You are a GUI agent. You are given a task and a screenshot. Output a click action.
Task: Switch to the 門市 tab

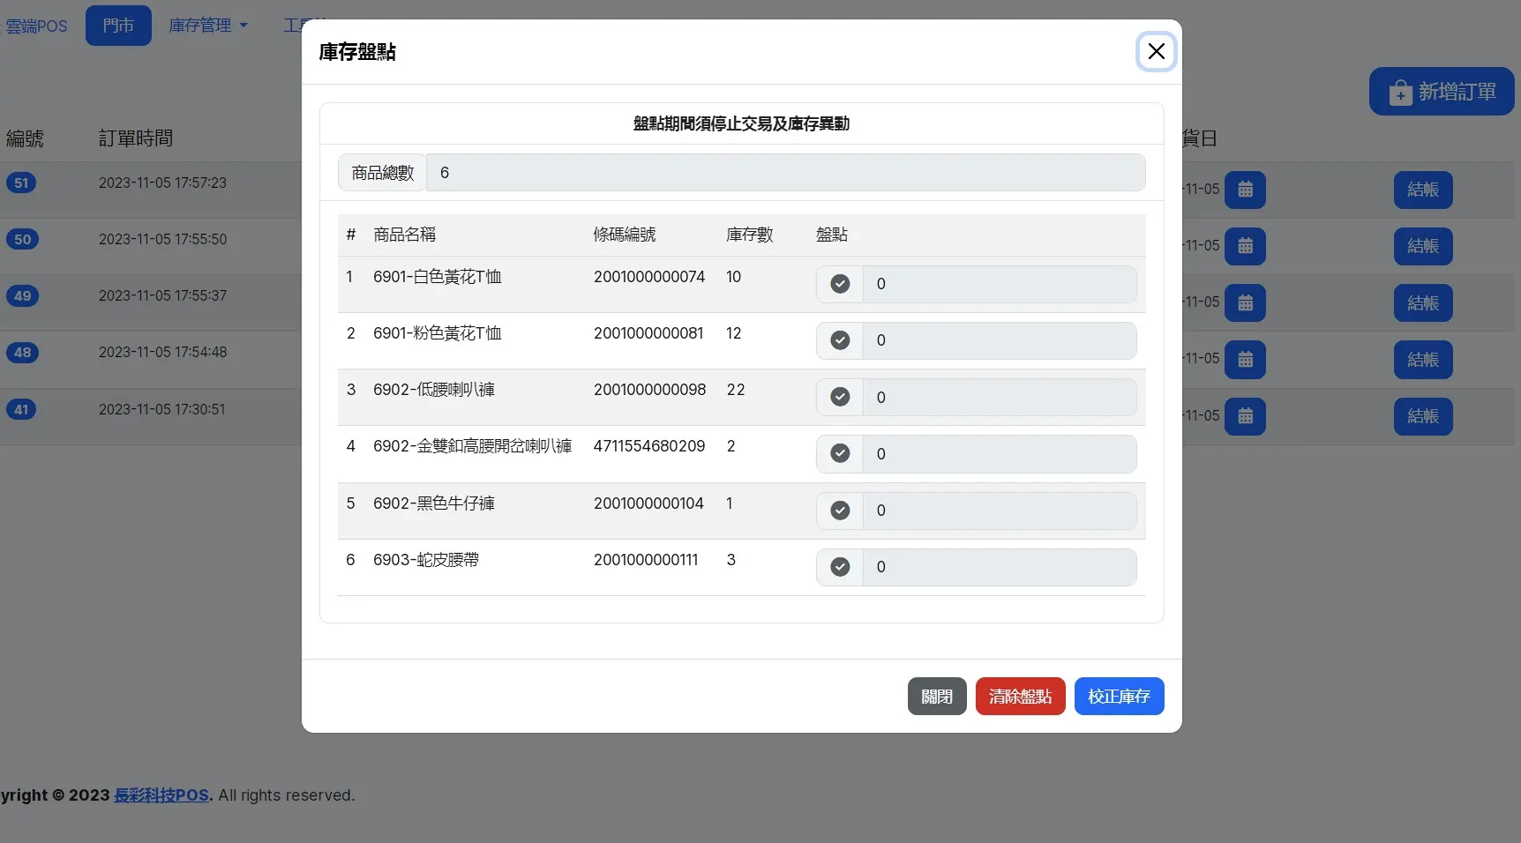118,26
